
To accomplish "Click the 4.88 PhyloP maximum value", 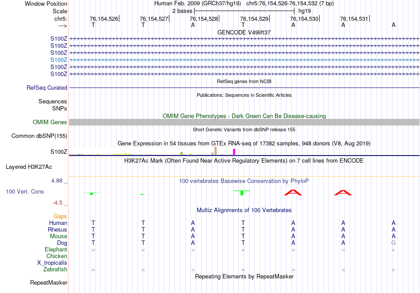I will pos(57,181).
